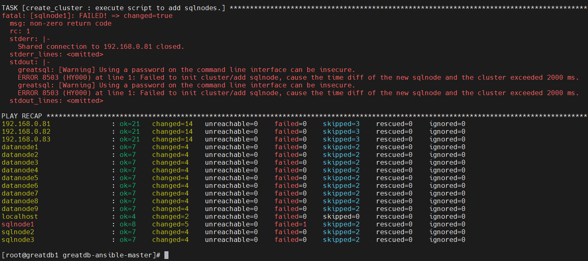
Task: Click 'rescued=0' in the datanode9 row
Action: (394, 209)
